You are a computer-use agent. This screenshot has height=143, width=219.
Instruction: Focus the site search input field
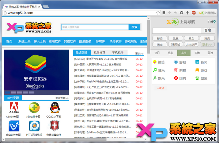click(95, 27)
